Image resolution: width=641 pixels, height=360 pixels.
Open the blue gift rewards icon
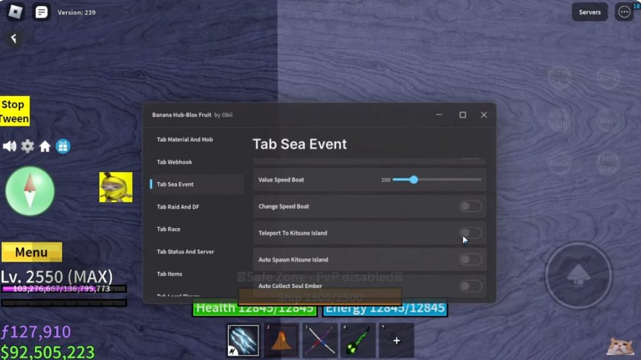point(63,146)
